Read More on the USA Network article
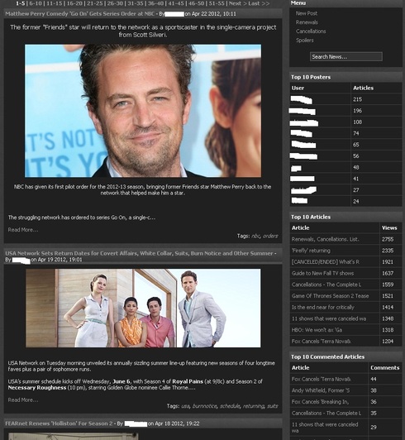The image size is (405, 440). 23,399
